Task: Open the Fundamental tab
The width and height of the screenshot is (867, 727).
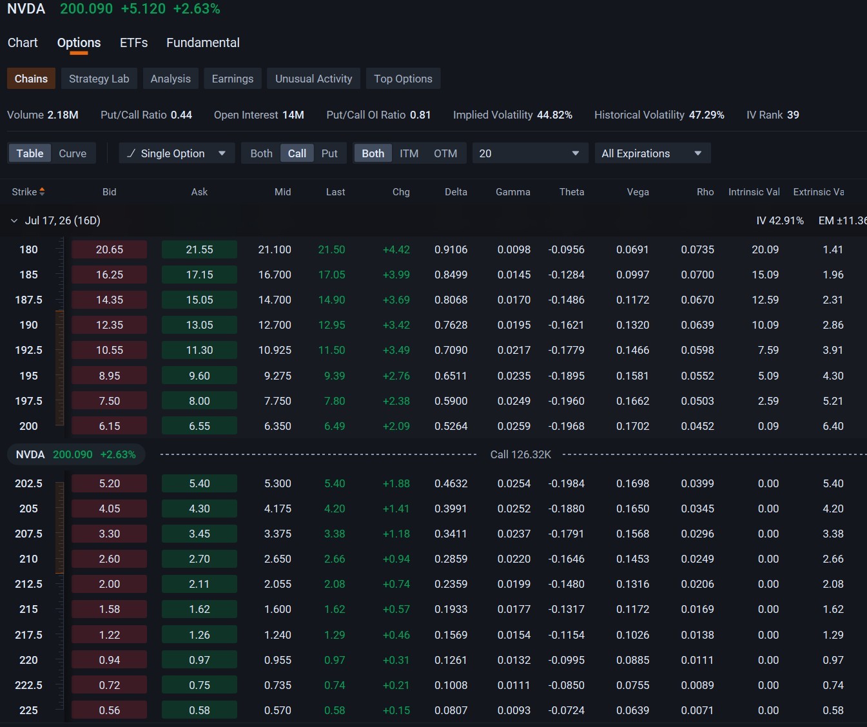Action: [x=203, y=43]
